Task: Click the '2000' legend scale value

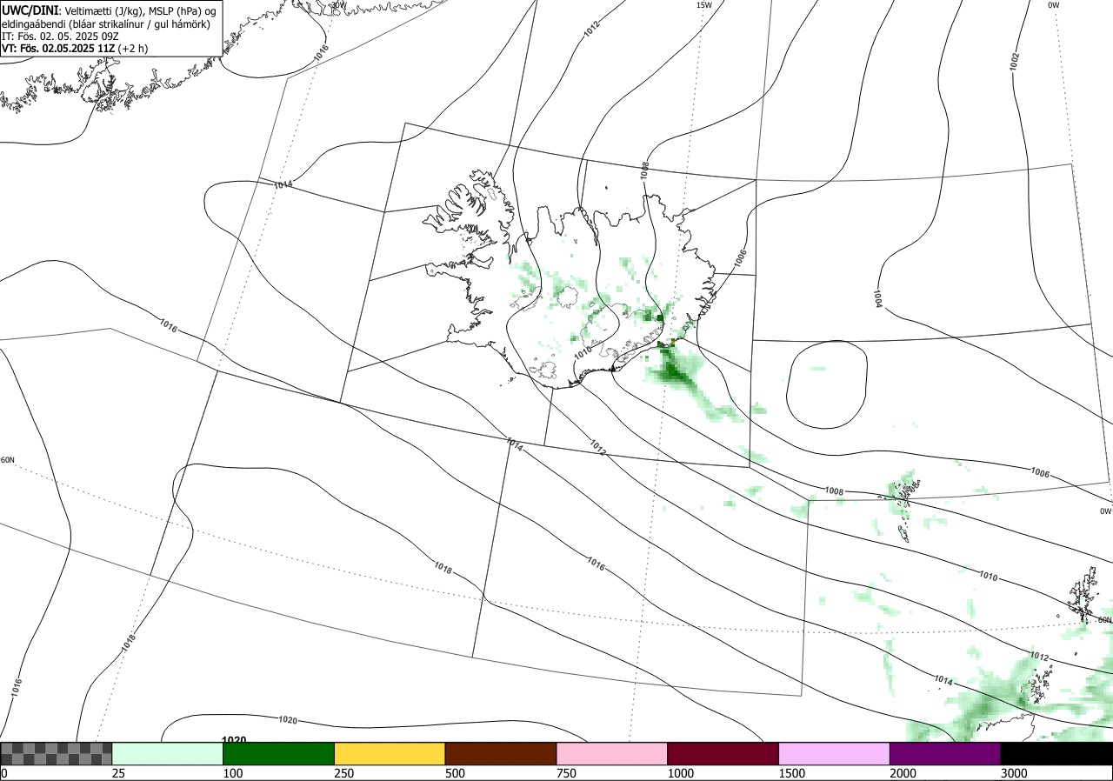Action: (x=903, y=773)
